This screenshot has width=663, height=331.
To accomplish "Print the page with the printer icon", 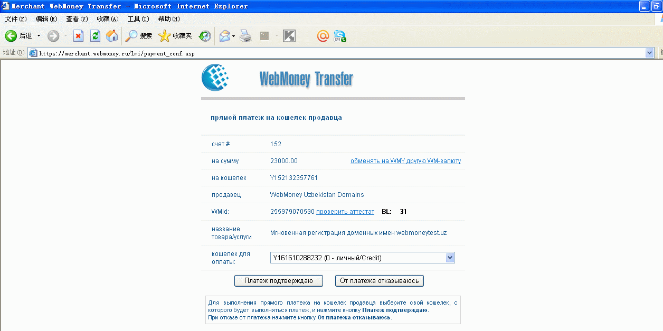I will (x=245, y=36).
